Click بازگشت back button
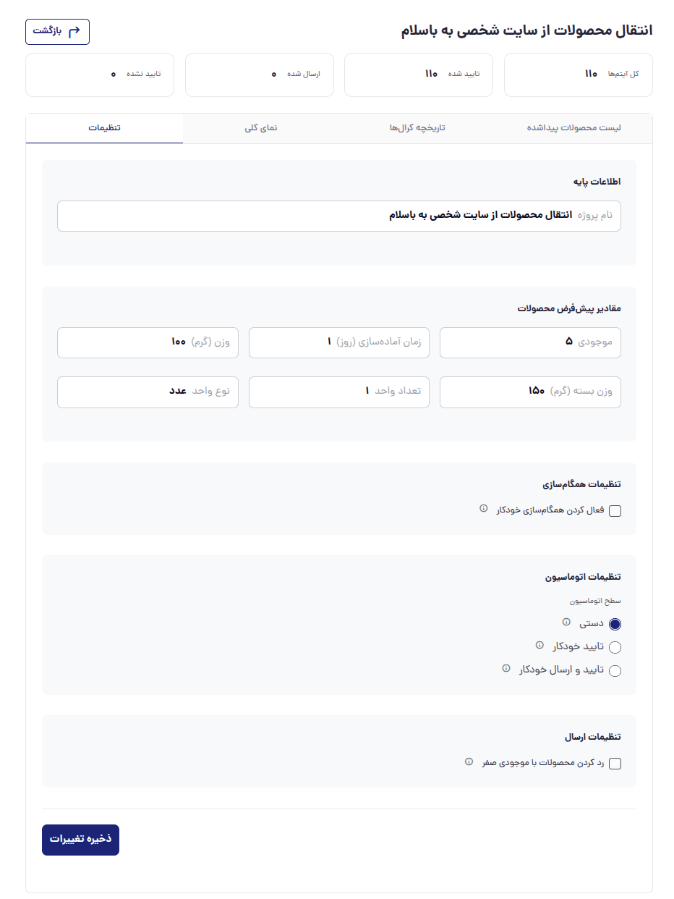The image size is (674, 899). point(57,32)
